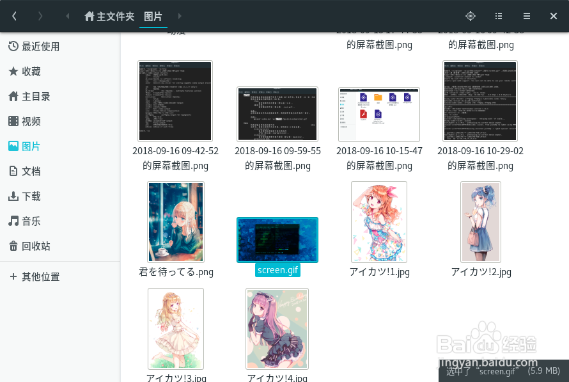Viewport: 569px width, 382px height.
Task: Click the 2018-09-16 09-42-52 file name label
Action: (x=175, y=158)
